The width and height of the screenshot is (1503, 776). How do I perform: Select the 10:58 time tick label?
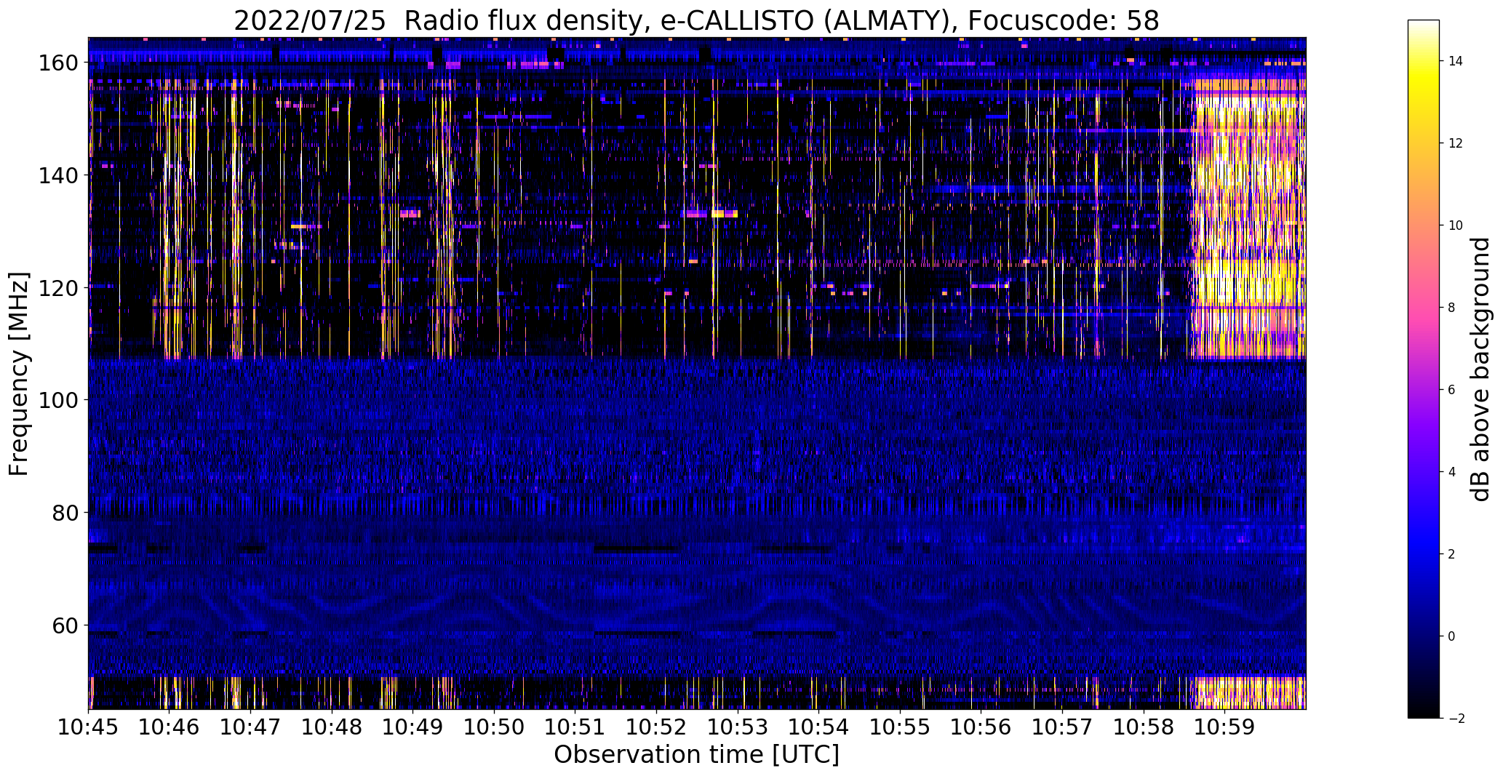coord(1144,727)
